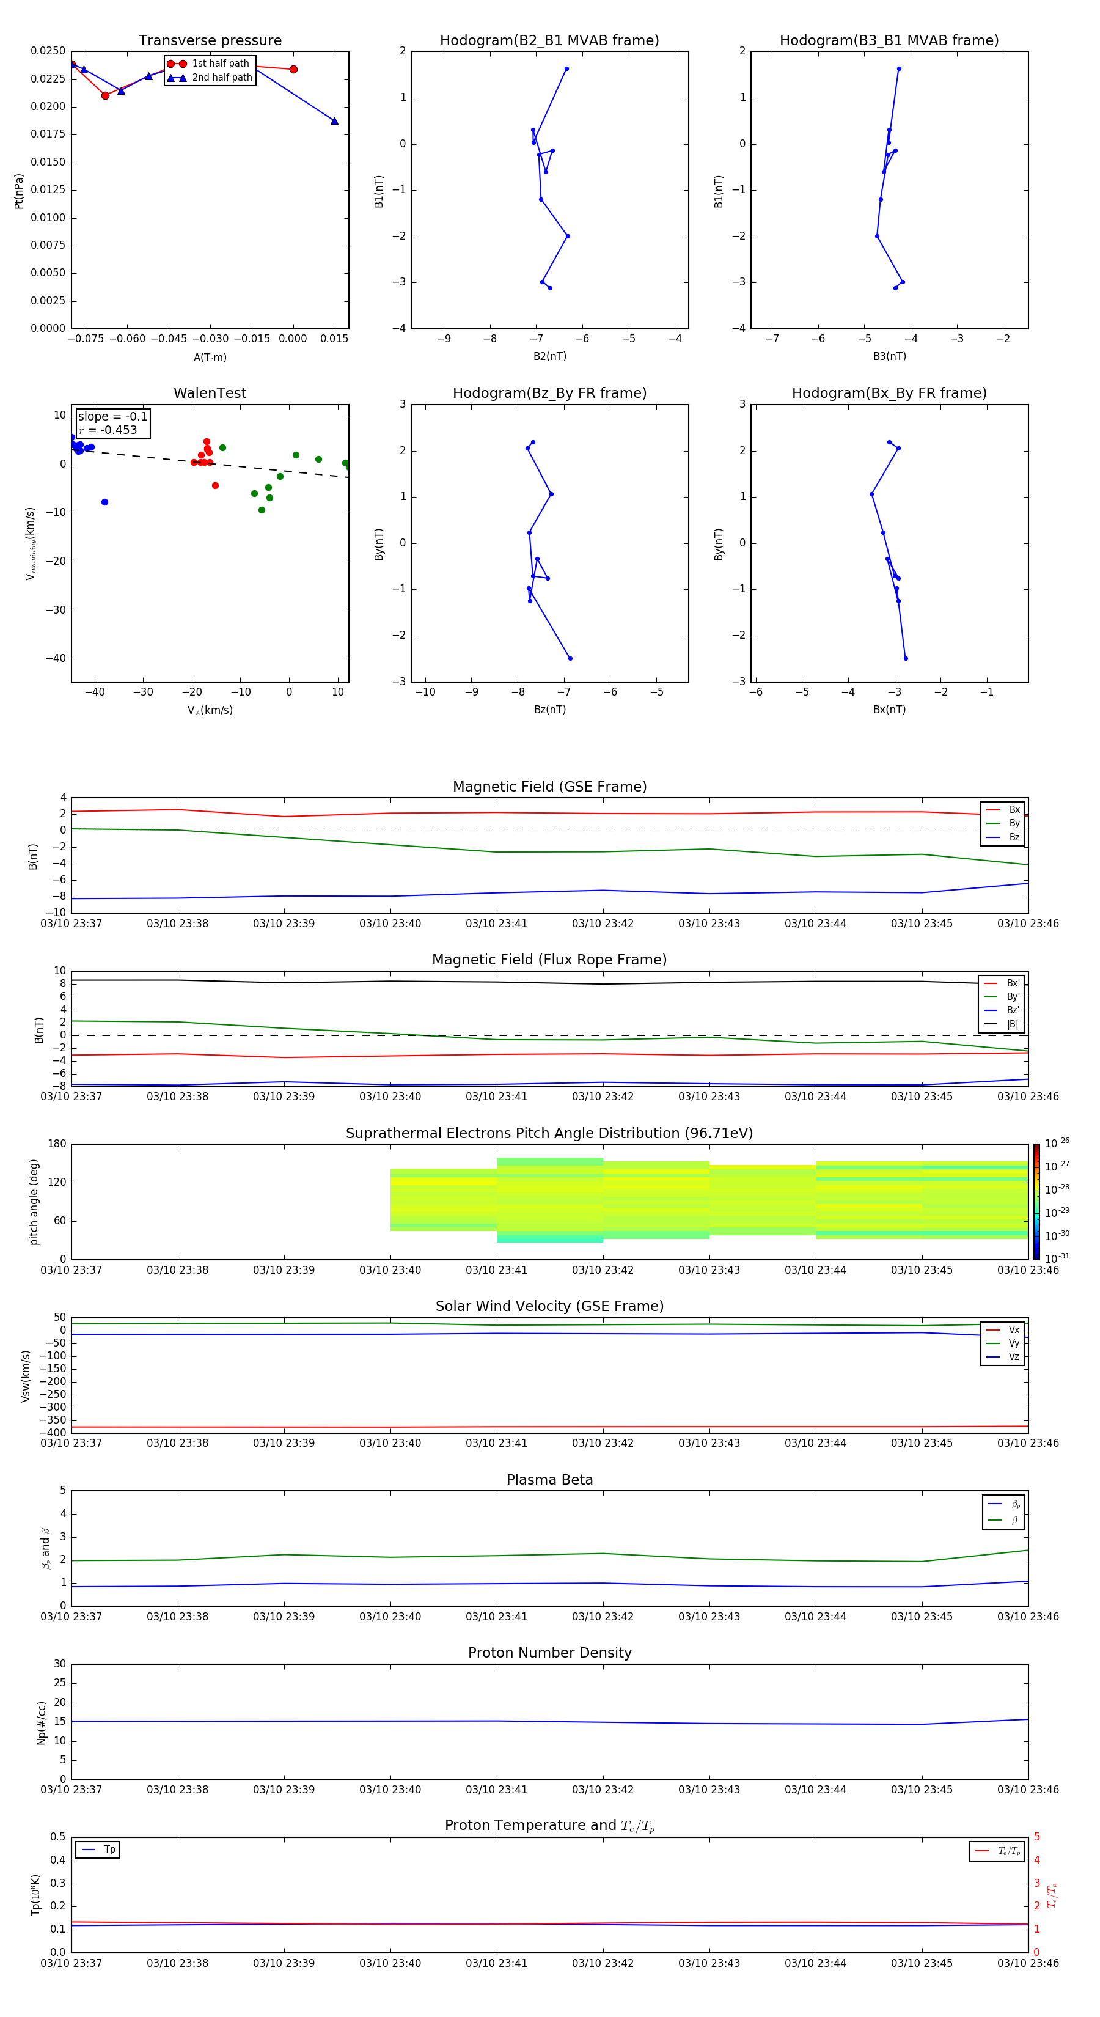Click '1st half path' legend entry
Viewport: 1100px width, 2017px height.
[208, 64]
